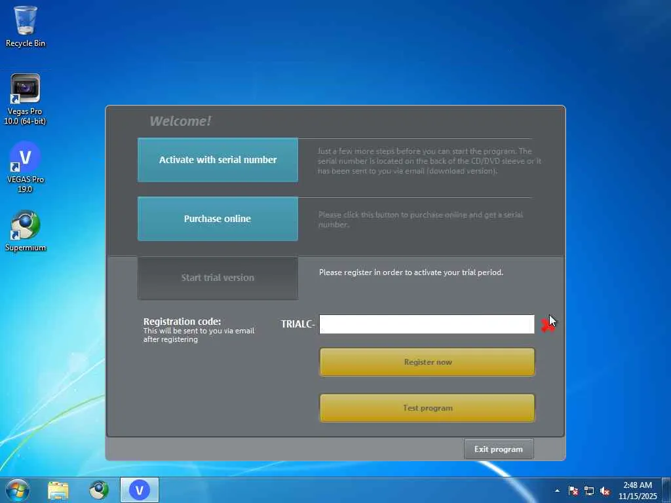
Task: Show hidden system tray icons arrow
Action: 557,491
